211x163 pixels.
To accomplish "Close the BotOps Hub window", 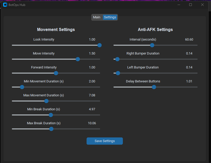I will (202, 5).
